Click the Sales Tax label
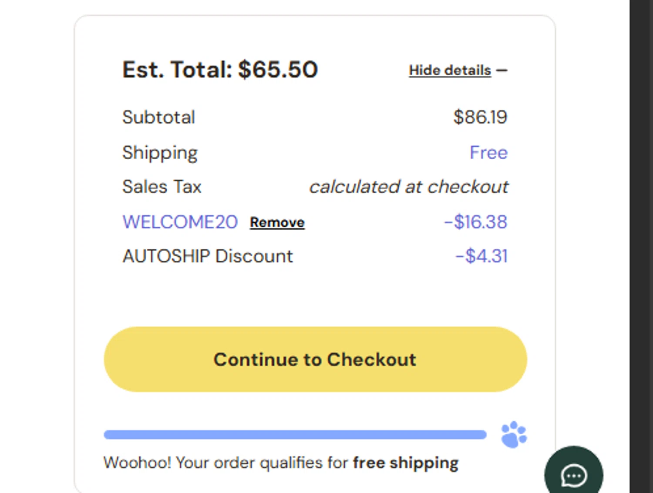Viewport: 653px width, 493px height. pyautogui.click(x=162, y=187)
